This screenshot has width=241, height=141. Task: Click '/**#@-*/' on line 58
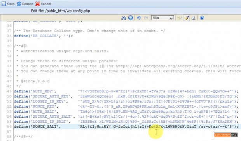pyautogui.click(x=23, y=137)
